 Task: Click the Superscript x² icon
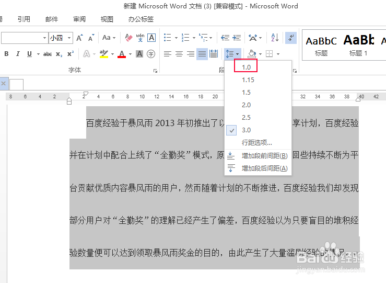pyautogui.click(x=71, y=54)
